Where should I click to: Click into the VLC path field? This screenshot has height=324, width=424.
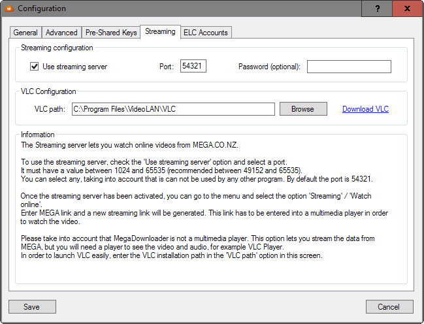point(173,109)
